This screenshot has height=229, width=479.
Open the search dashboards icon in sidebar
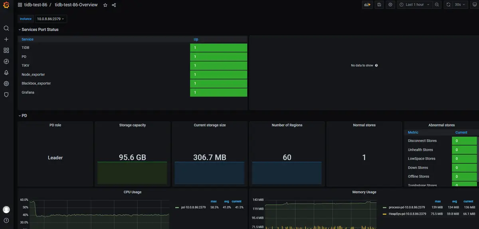[6, 28]
